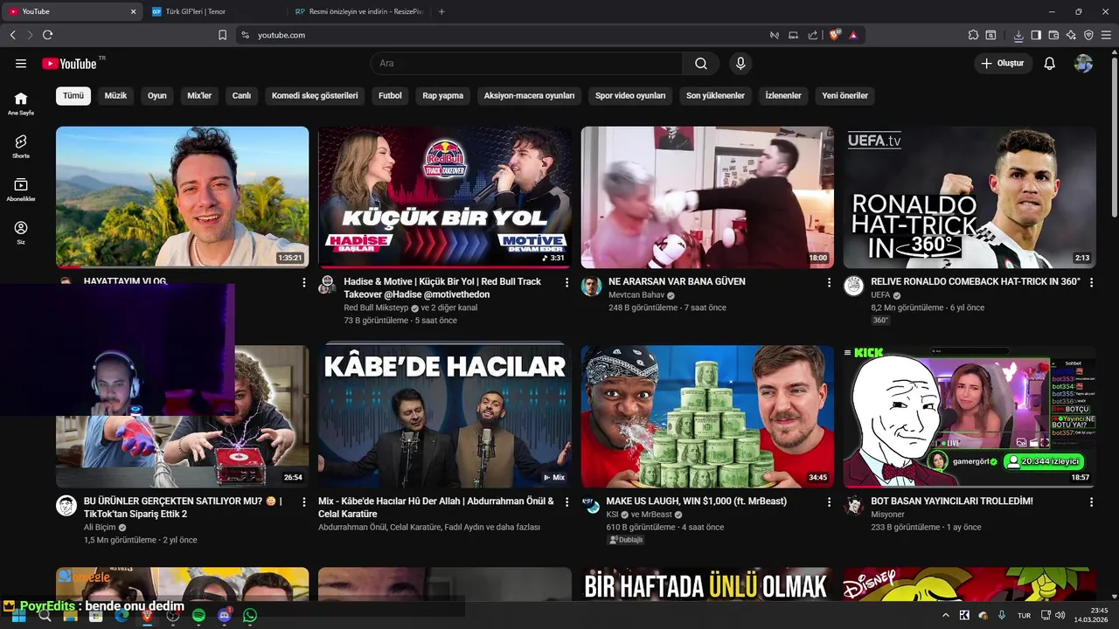Open options for BU ÜRÜNLER video
This screenshot has height=629, width=1119.
point(304,502)
